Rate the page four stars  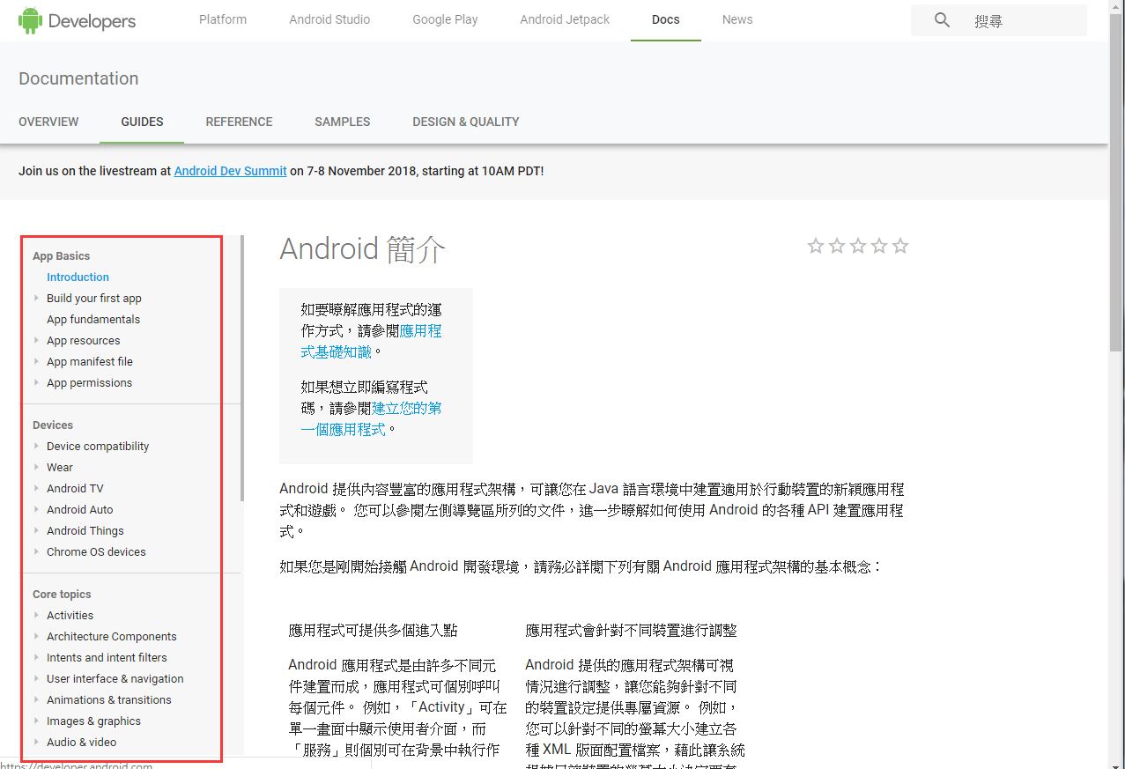(879, 246)
